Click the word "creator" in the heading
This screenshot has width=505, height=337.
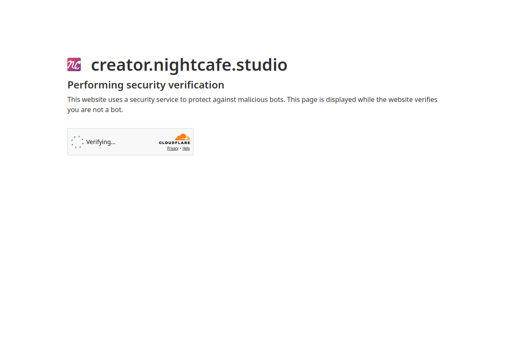(120, 65)
